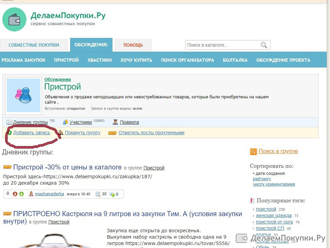Sort posts by числу комментариев
Viewport: 330px width, 248px height.
(274, 184)
